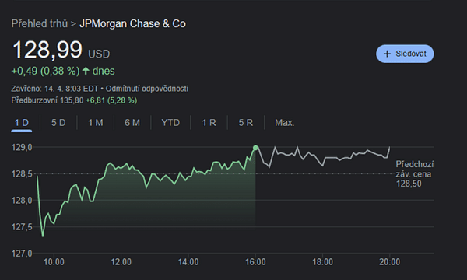Click the 129,0 y-axis label
The image size is (467, 280).
(x=22, y=147)
